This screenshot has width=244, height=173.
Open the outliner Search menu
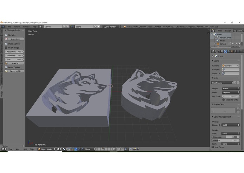(x=228, y=31)
